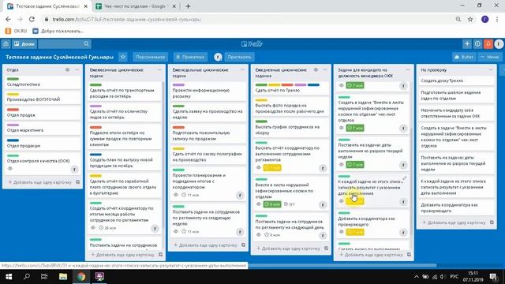The width and height of the screenshot is (505, 284).
Task: Focus the Trello header search field
Action: coord(65,44)
